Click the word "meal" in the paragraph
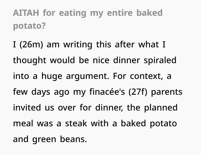Viewport: 201px width, 155px height. 23,124
